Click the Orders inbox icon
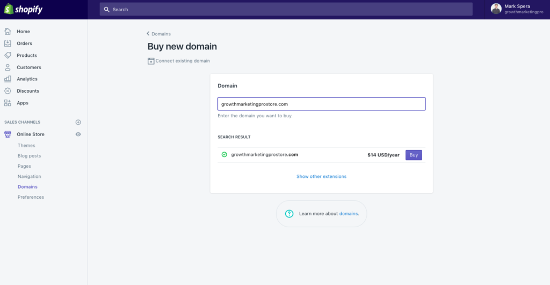Viewport: 550px width, 285px height. click(8, 43)
